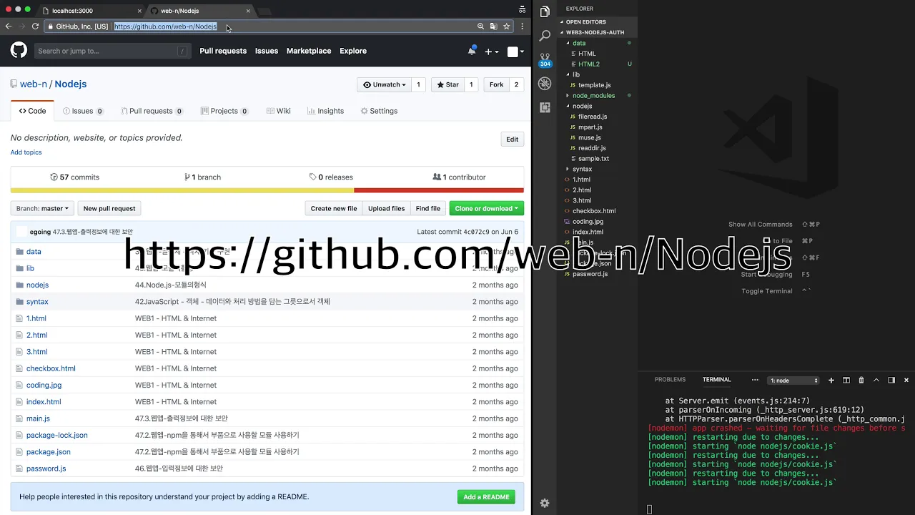Click the Add a README button

coord(486,497)
